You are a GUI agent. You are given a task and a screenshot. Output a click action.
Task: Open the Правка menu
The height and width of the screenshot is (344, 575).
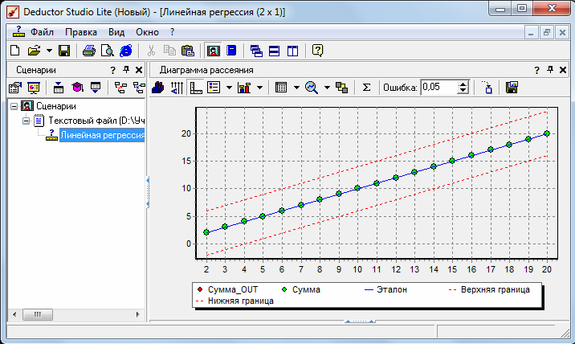(x=81, y=32)
